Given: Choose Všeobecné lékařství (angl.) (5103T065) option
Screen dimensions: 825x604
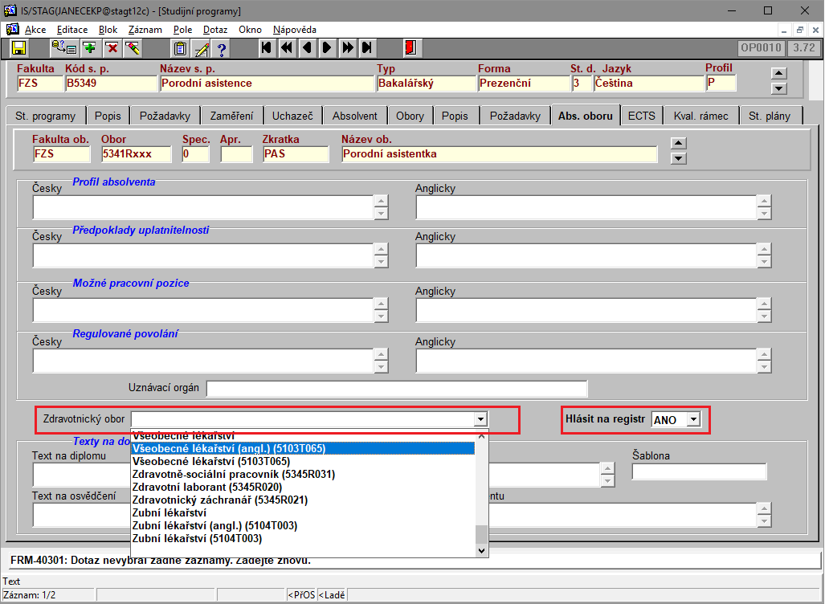Looking at the screenshot, I should (303, 448).
